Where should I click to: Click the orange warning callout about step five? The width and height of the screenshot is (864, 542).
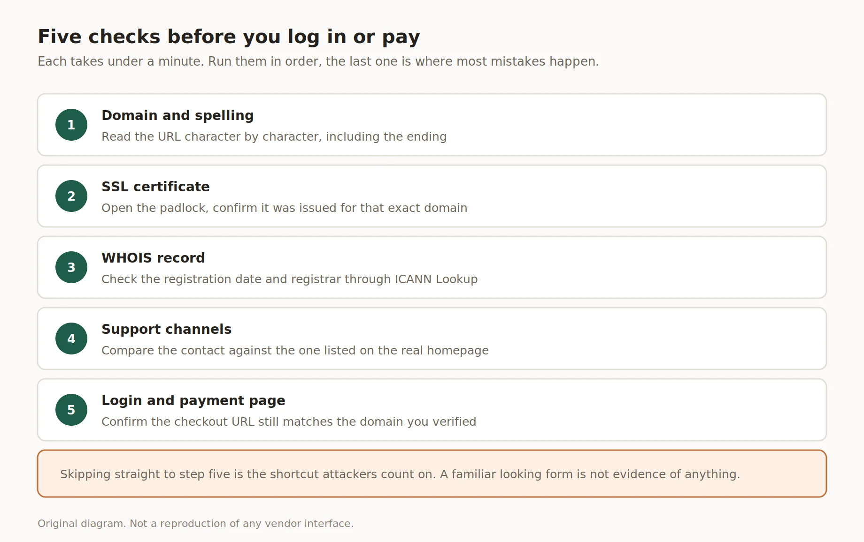pos(432,474)
